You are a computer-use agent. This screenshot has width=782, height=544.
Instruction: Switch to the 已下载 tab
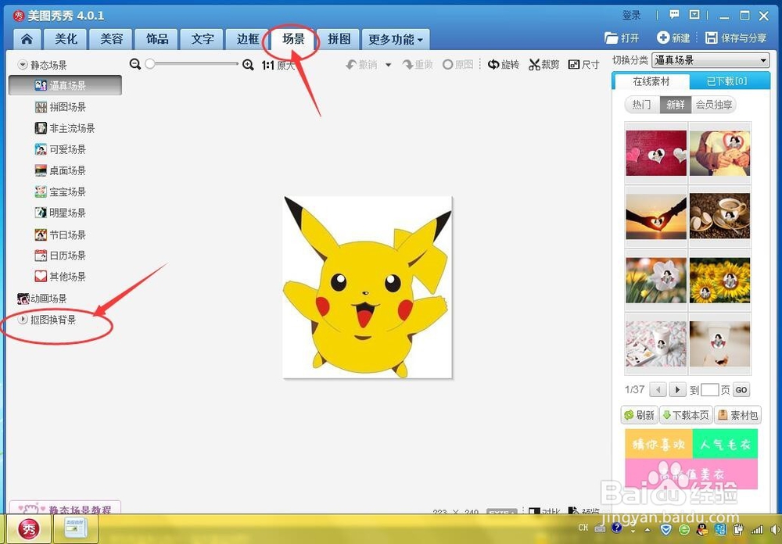pyautogui.click(x=726, y=81)
